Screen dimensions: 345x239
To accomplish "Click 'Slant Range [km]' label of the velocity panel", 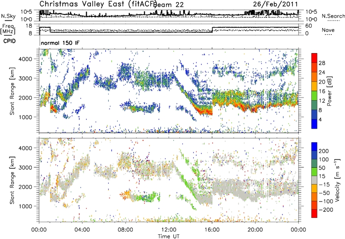I will (12, 180).
